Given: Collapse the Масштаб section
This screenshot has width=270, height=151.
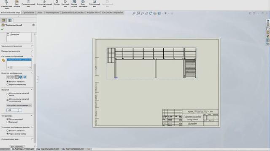Looking at the screenshot, I should (x=32, y=89).
